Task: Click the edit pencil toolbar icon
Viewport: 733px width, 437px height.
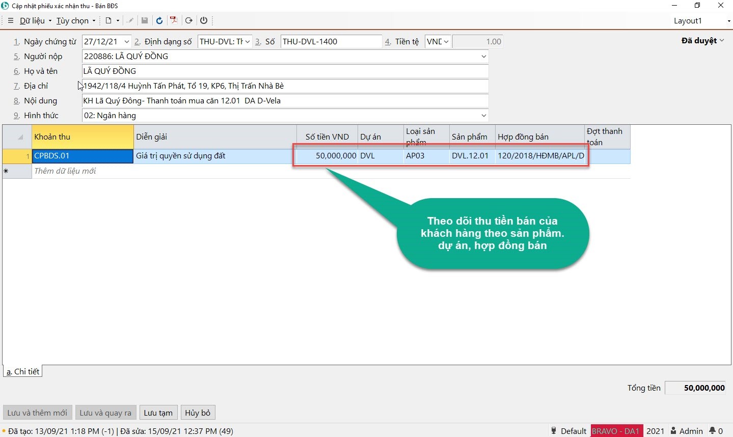Action: [130, 20]
